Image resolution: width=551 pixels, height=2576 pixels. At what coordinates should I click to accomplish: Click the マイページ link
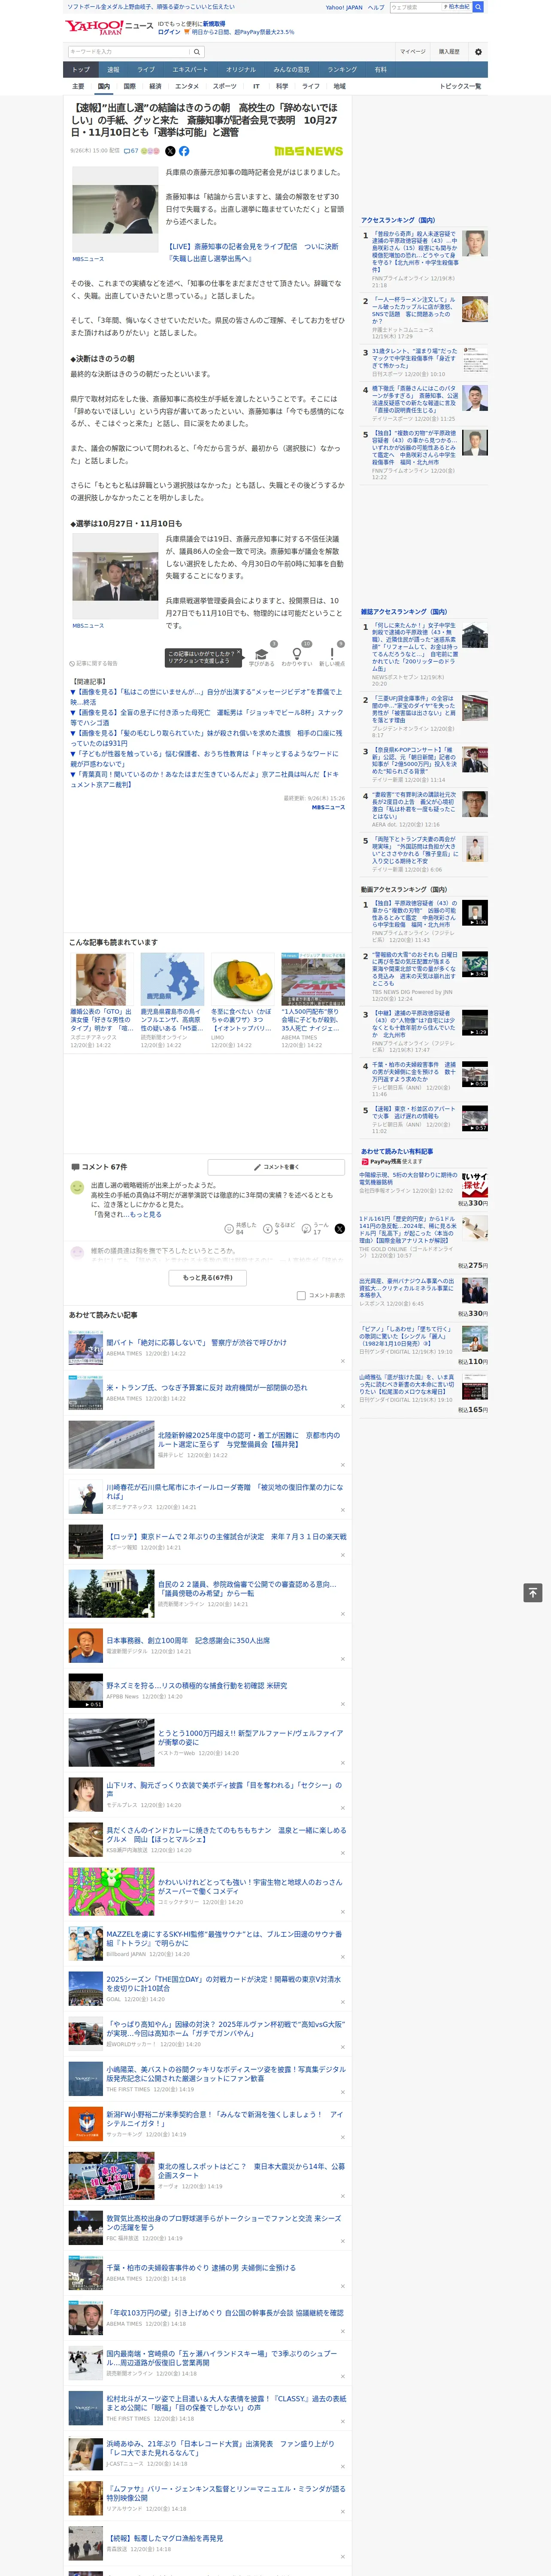[x=412, y=52]
